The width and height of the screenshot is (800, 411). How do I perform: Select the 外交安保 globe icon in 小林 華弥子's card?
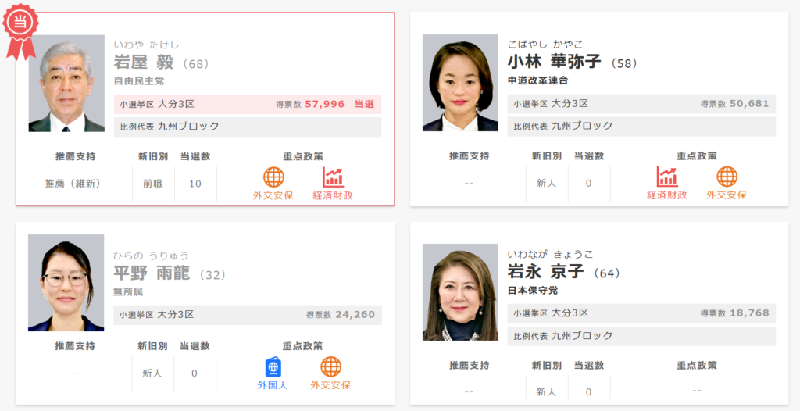pos(727,177)
